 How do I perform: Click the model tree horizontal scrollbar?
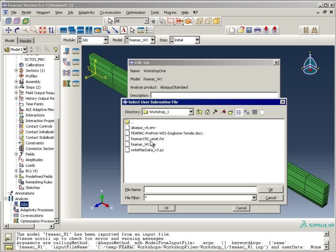click(x=29, y=226)
